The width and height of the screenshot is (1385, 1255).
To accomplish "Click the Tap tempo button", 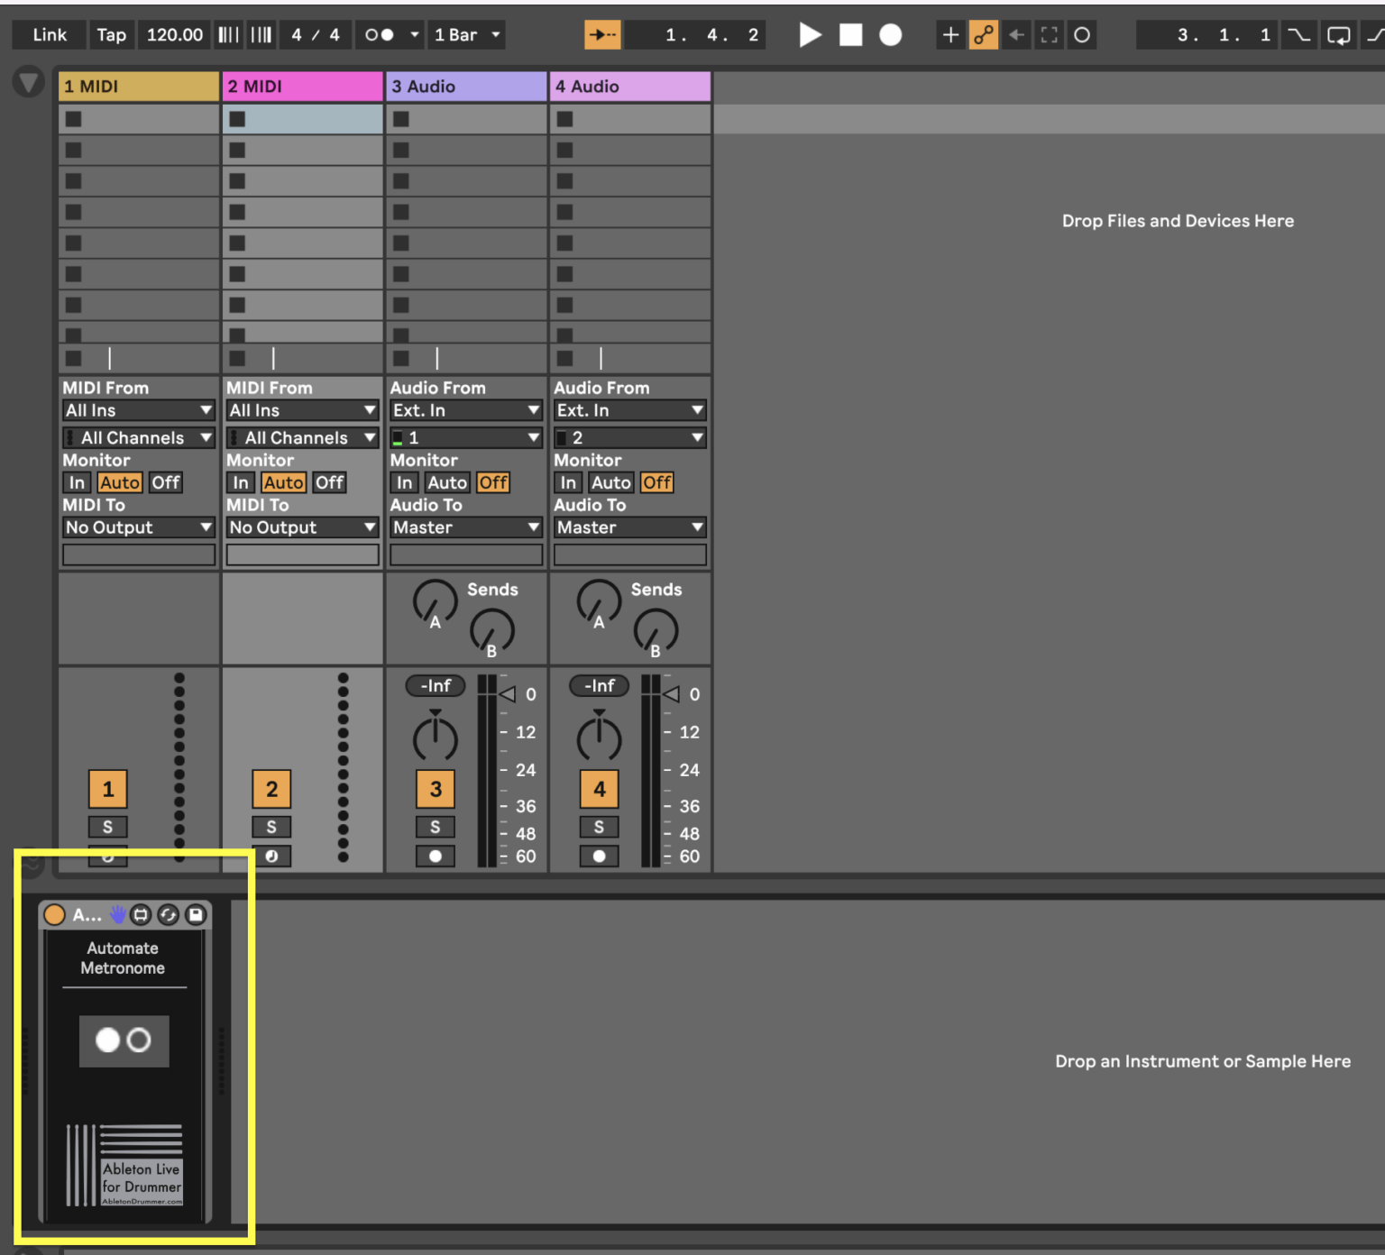I will point(111,34).
